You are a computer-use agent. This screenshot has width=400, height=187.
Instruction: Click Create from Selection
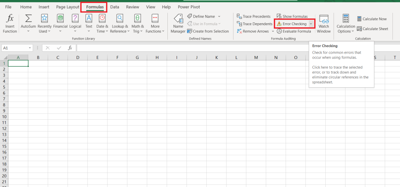click(208, 31)
